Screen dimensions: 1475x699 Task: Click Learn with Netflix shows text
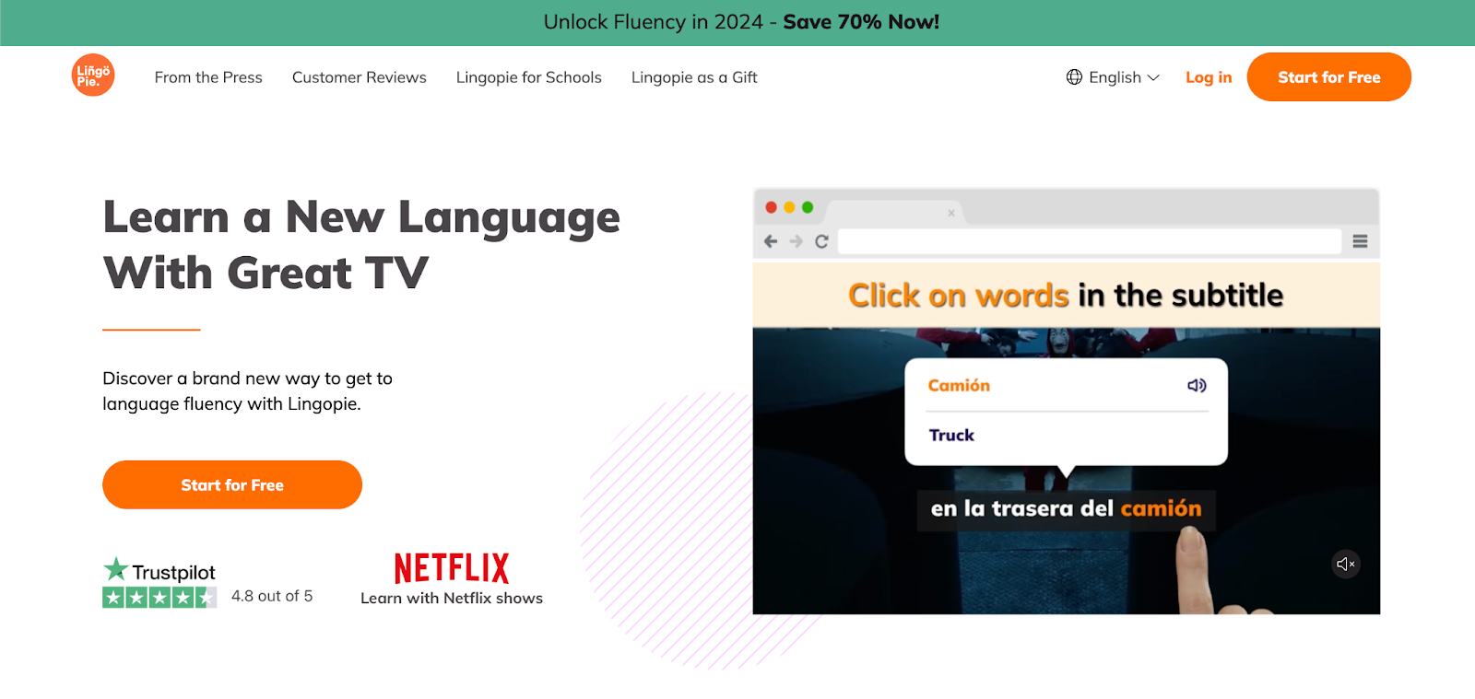point(452,598)
